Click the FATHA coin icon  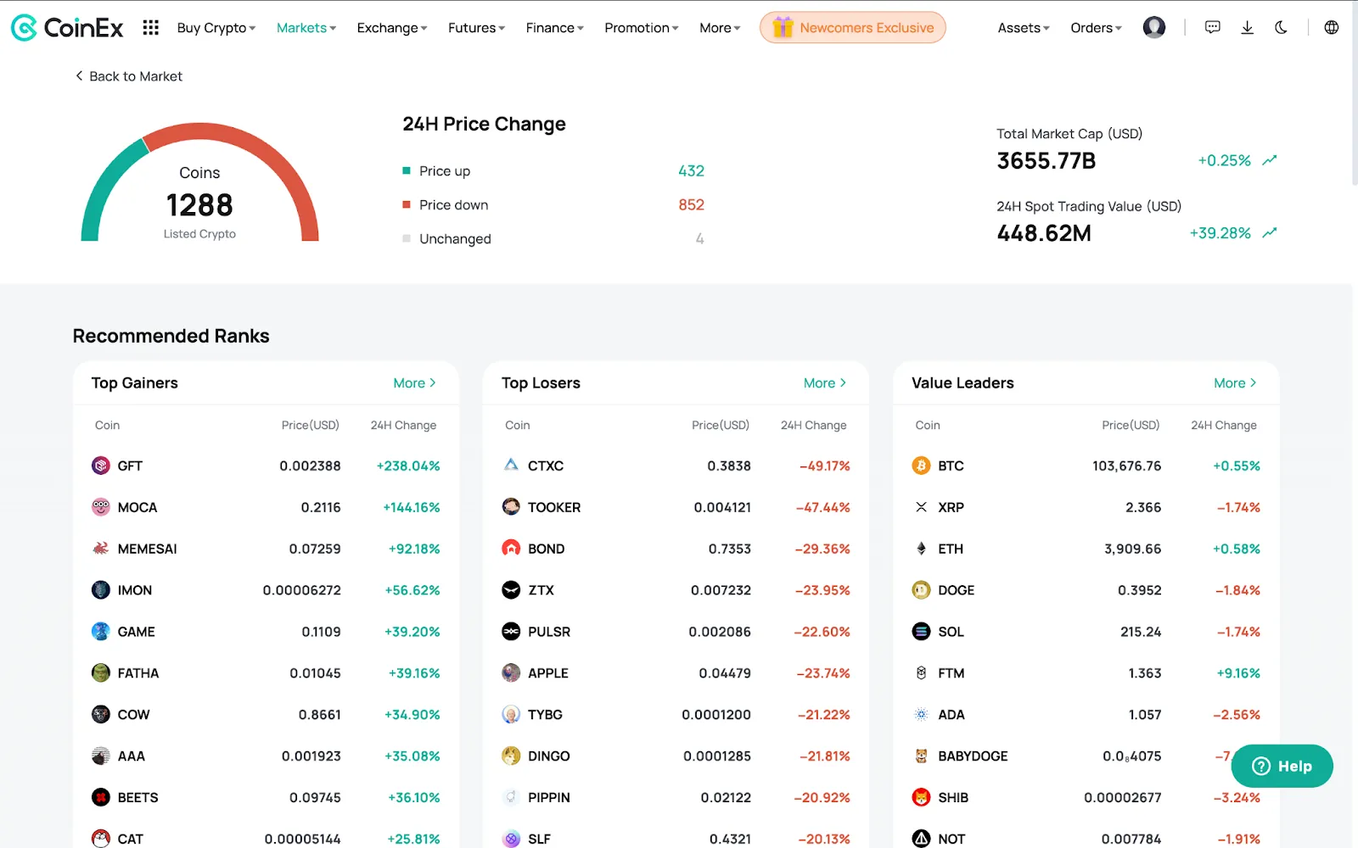[101, 673]
